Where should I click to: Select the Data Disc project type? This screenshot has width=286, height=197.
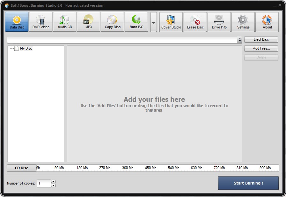(17, 22)
